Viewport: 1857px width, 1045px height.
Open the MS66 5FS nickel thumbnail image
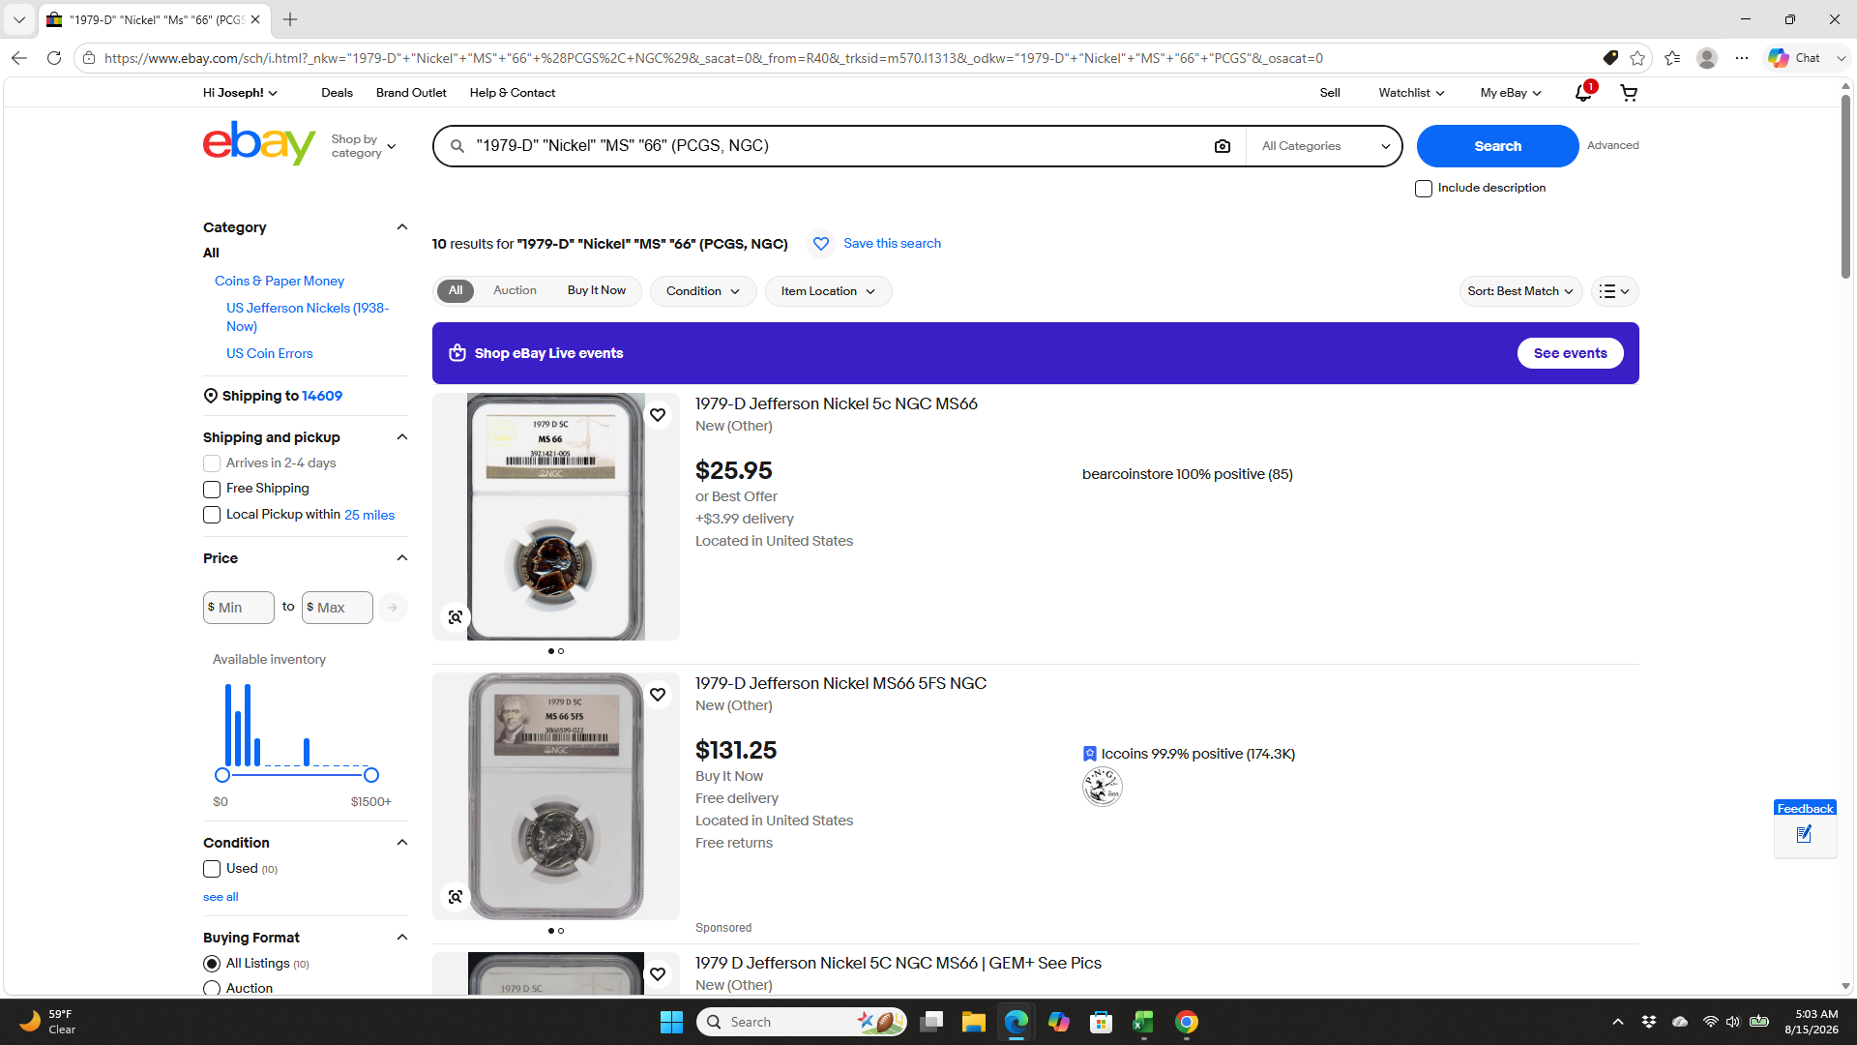556,796
